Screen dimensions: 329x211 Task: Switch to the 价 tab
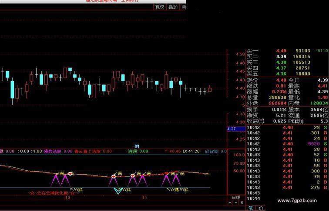point(261,208)
